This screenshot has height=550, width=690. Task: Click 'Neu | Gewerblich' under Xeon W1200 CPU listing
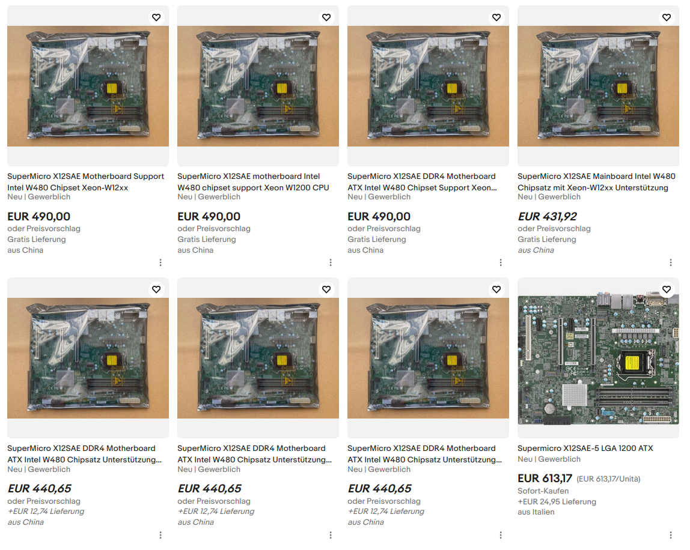tap(209, 196)
